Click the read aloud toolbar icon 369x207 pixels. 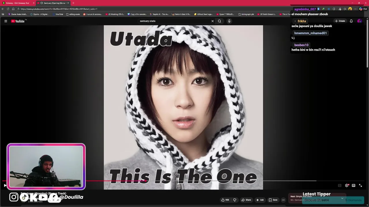pos(328,9)
